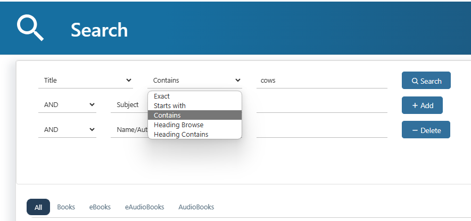
Task: Choose Starts with from dropdown list
Action: click(x=195, y=106)
